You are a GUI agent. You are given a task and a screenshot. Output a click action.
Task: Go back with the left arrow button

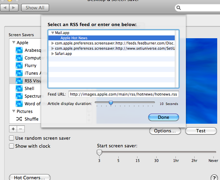click(x=5, y=8)
